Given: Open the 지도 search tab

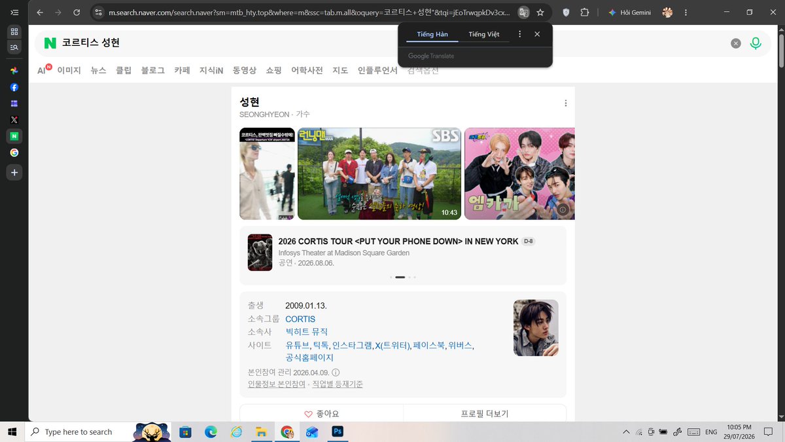Looking at the screenshot, I should pos(340,70).
